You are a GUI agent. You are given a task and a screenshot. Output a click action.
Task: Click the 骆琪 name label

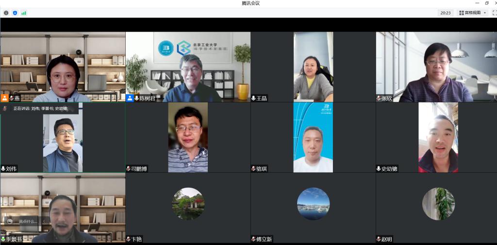click(x=262, y=169)
